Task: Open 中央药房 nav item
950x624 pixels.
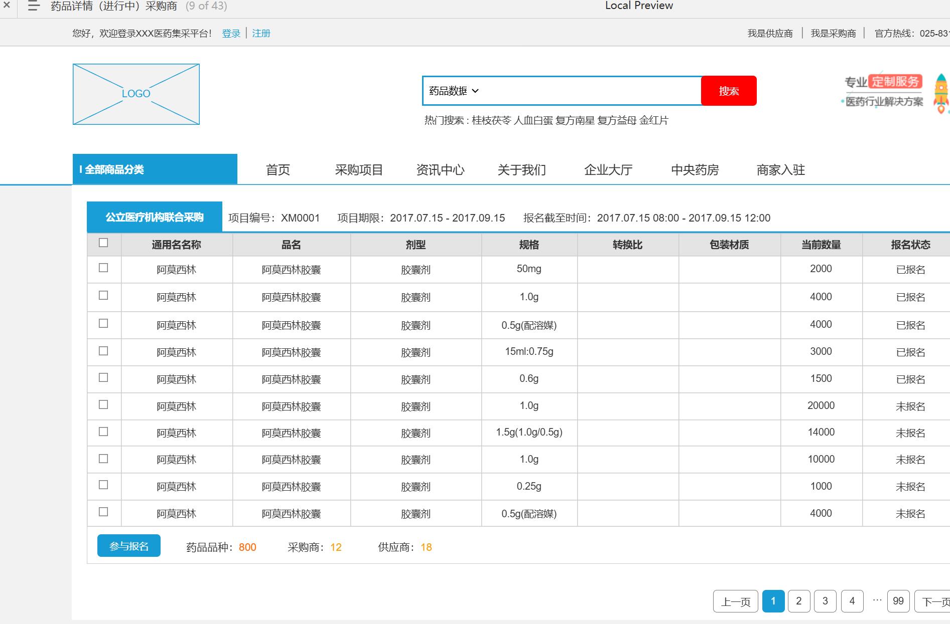Action: click(x=695, y=170)
